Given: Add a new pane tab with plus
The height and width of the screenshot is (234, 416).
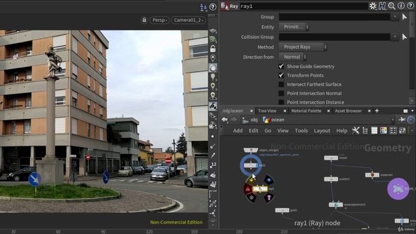Looking at the screenshot, I should (377, 110).
